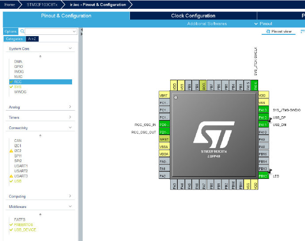Click the Options button
Screen dimensions: 305x241
(11, 31)
